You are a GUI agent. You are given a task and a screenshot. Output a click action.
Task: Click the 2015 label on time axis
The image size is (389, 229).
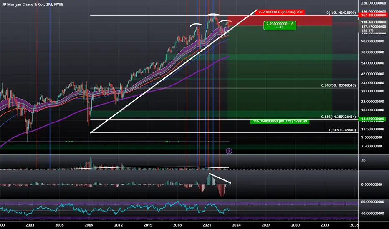[x=148, y=225]
